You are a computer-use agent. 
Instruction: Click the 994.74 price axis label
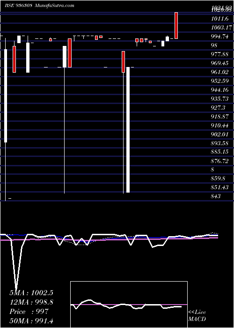tap(219, 37)
